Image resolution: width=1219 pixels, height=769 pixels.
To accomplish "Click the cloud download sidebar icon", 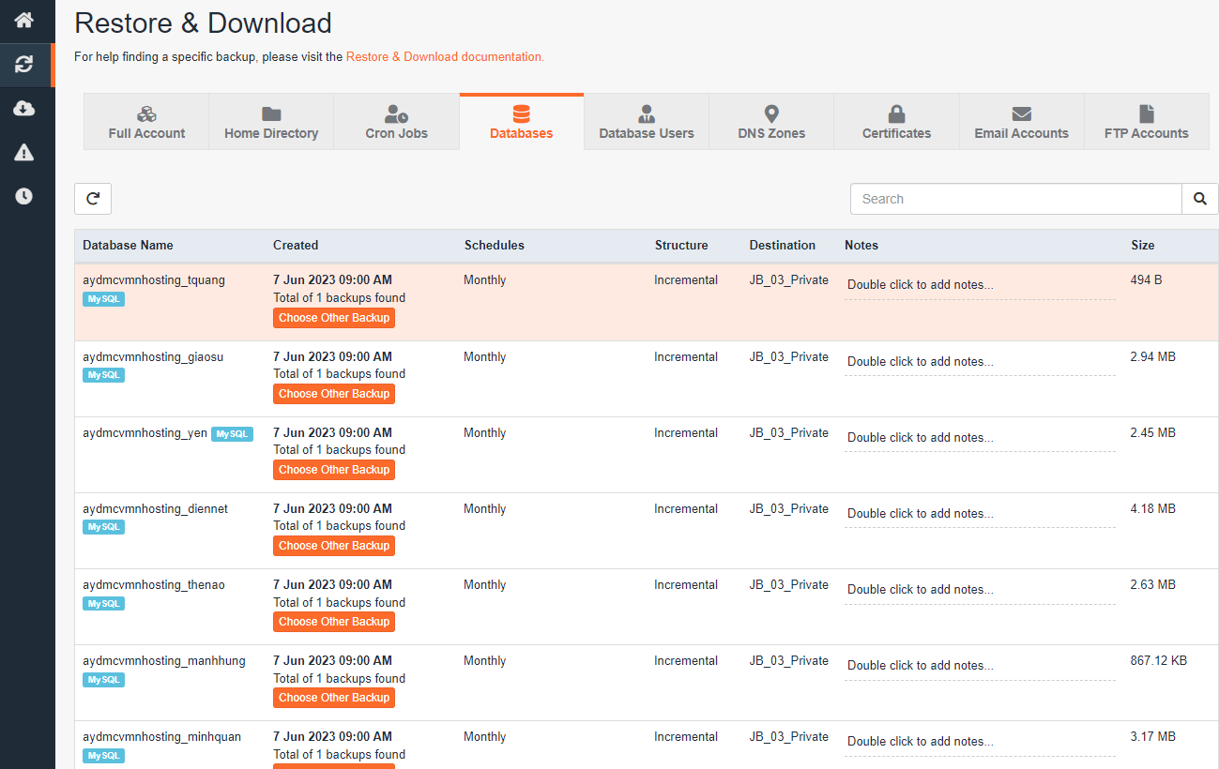I will [x=24, y=109].
